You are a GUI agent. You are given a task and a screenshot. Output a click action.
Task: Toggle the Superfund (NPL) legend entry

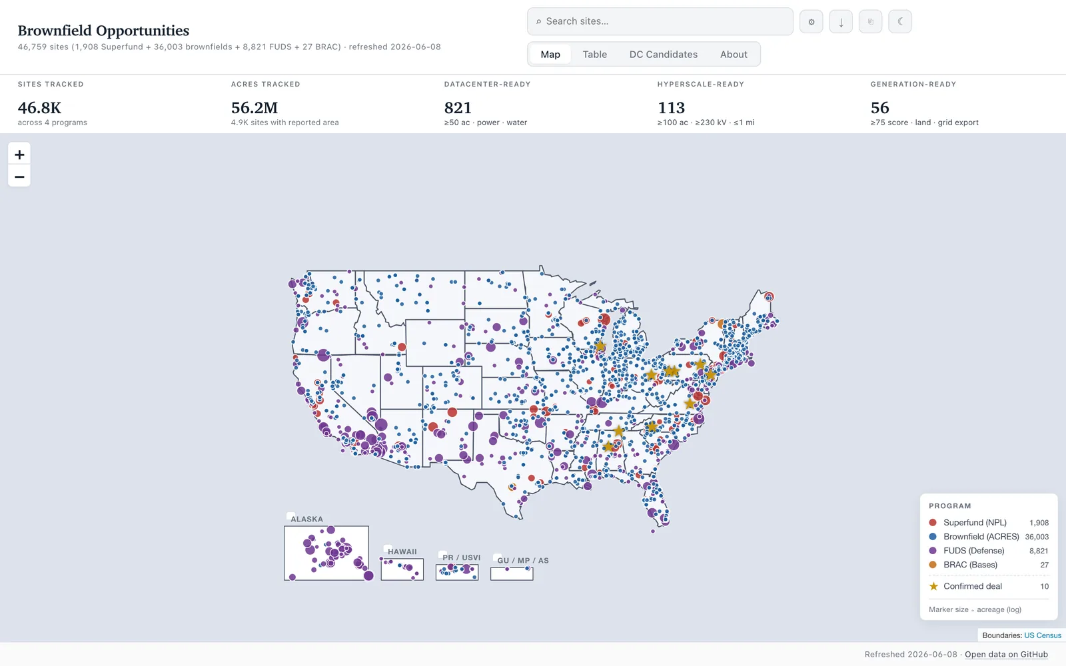click(x=989, y=523)
